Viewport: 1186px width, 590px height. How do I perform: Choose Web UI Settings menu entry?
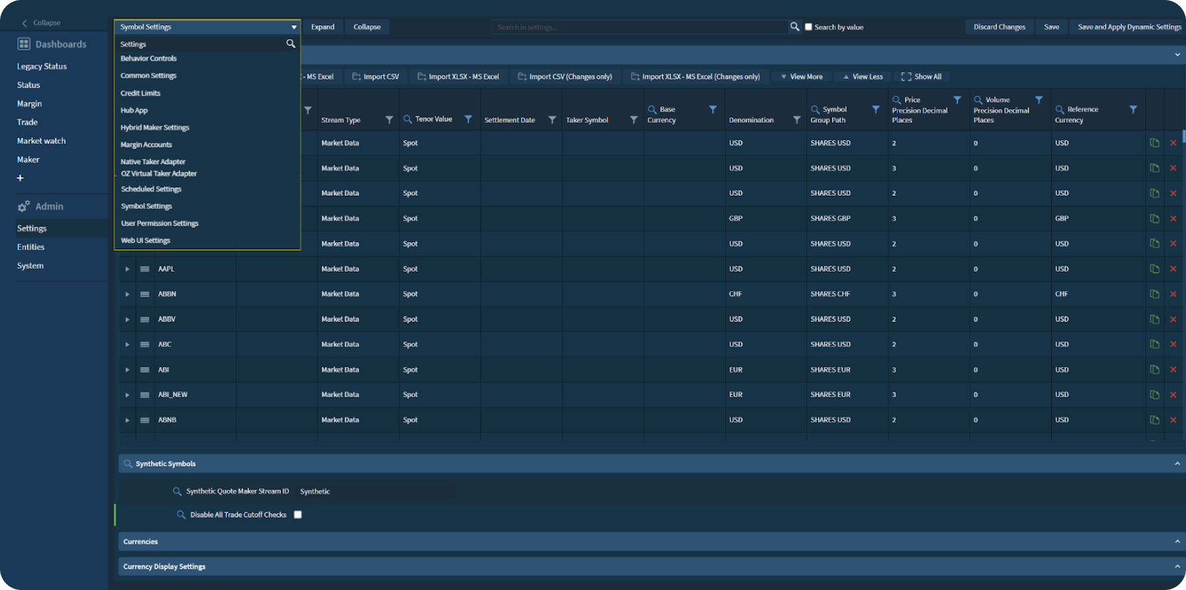(x=146, y=240)
